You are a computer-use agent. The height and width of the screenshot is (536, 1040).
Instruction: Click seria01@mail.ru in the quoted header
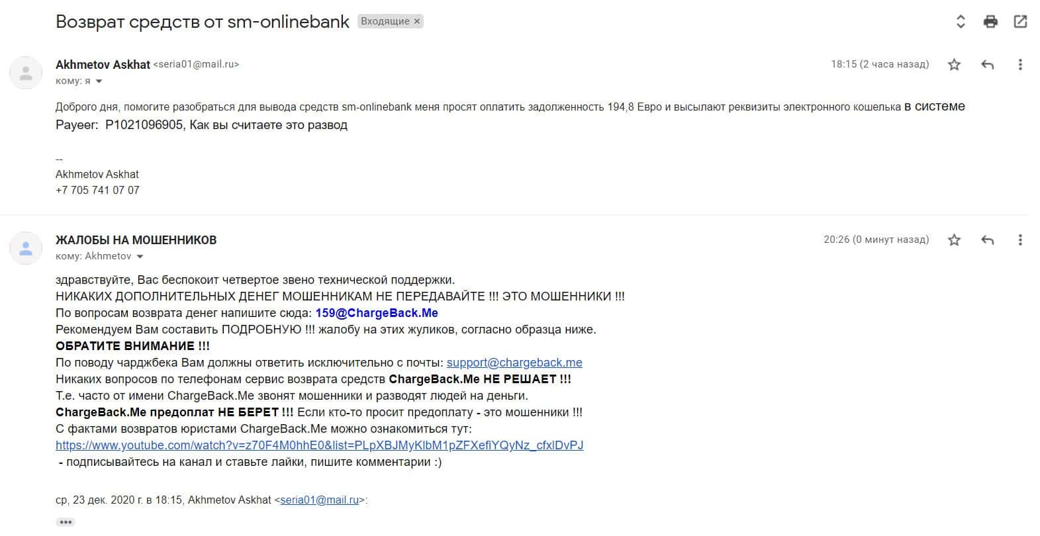[x=319, y=500]
